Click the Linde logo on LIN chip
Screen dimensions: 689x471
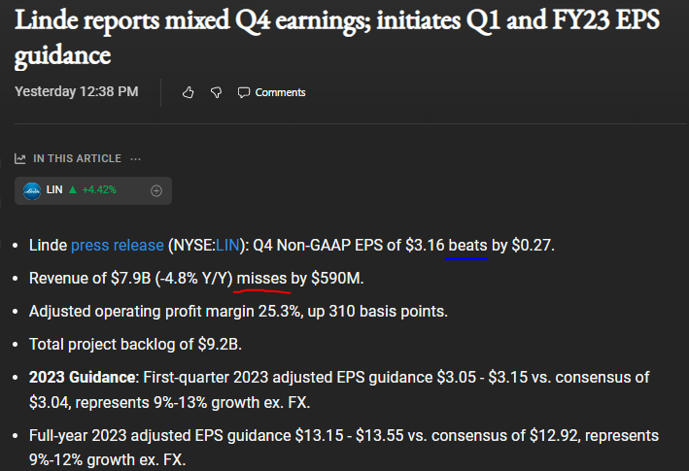pyautogui.click(x=32, y=190)
